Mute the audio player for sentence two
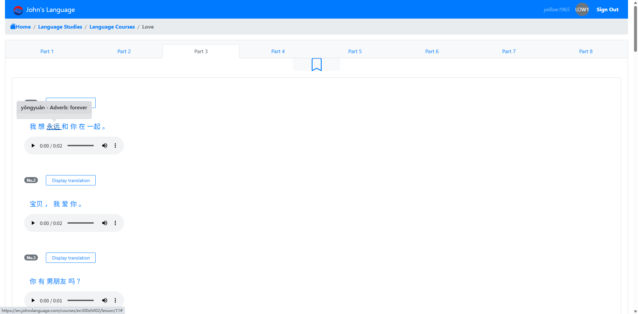Image resolution: width=638 pixels, height=314 pixels. tap(105, 223)
